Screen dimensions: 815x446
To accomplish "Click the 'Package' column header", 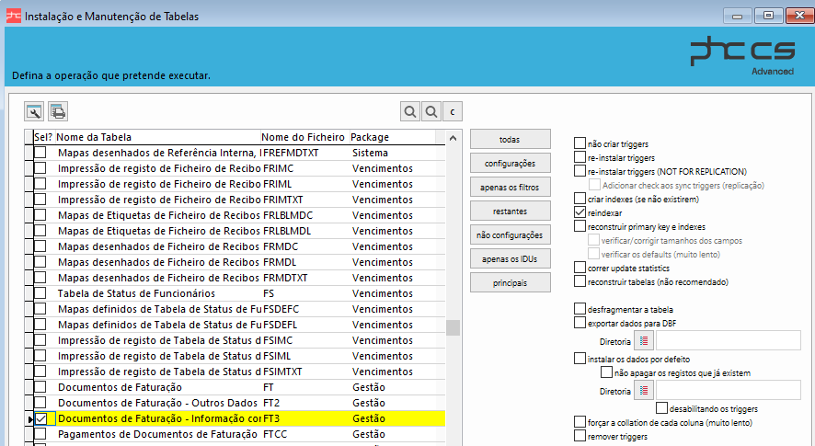I will pos(393,137).
